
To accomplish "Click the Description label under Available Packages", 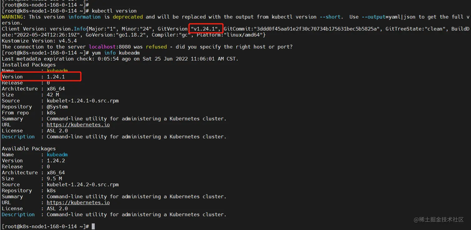I will 18,214.
